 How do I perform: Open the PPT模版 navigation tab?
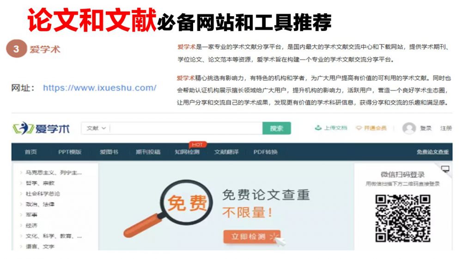click(x=70, y=152)
